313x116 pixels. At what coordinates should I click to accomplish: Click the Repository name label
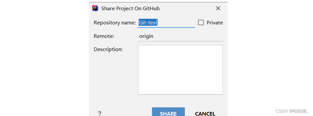click(x=115, y=23)
